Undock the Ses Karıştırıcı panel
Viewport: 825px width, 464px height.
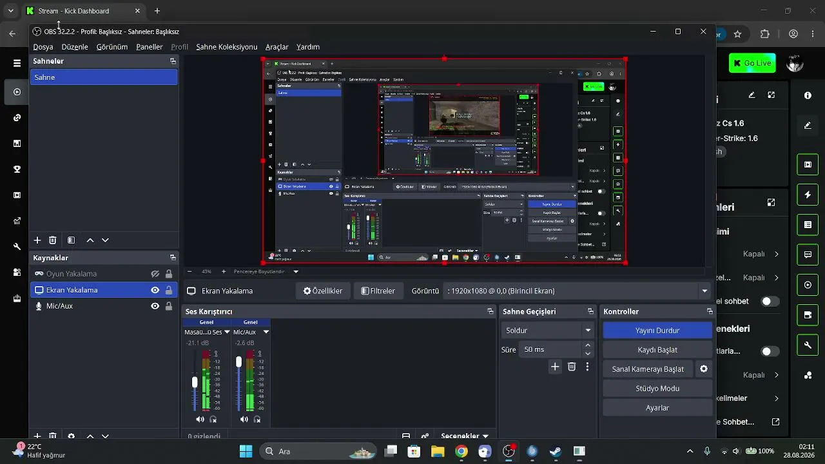[x=490, y=311]
